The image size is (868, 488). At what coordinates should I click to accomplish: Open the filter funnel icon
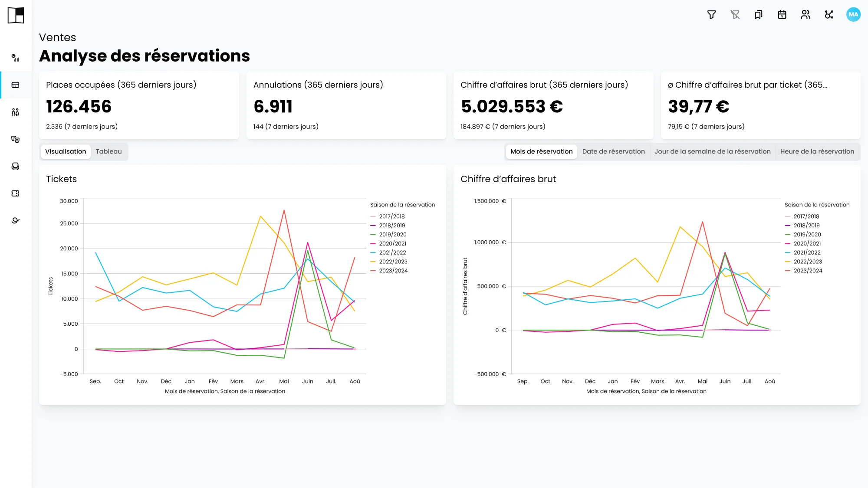(x=711, y=15)
